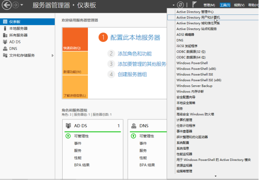Screen dimensions: 259x180
Task: Click the 配置此本地服务器 link
Action: 135,38
